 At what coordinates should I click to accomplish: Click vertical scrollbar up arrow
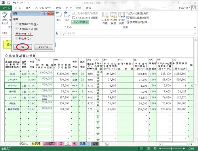click(x=196, y=39)
